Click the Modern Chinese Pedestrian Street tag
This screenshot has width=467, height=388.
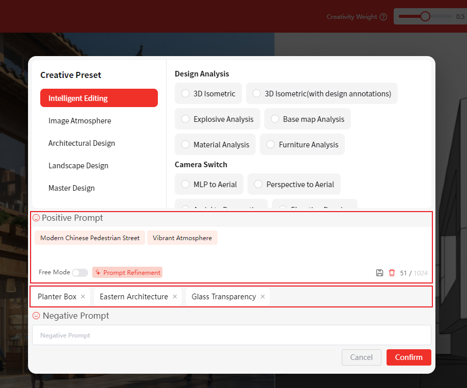(x=90, y=238)
